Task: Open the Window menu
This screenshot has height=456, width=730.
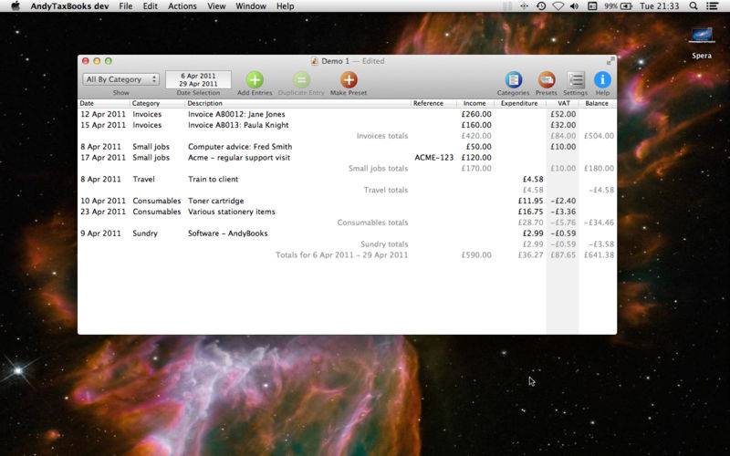Action: [251, 6]
